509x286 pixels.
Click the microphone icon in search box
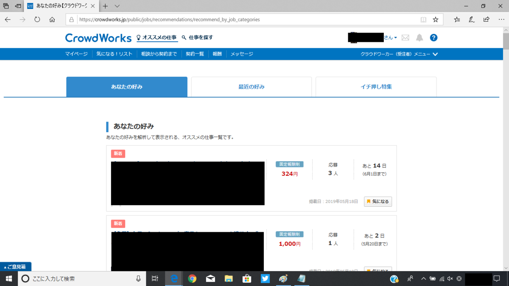tap(138, 278)
